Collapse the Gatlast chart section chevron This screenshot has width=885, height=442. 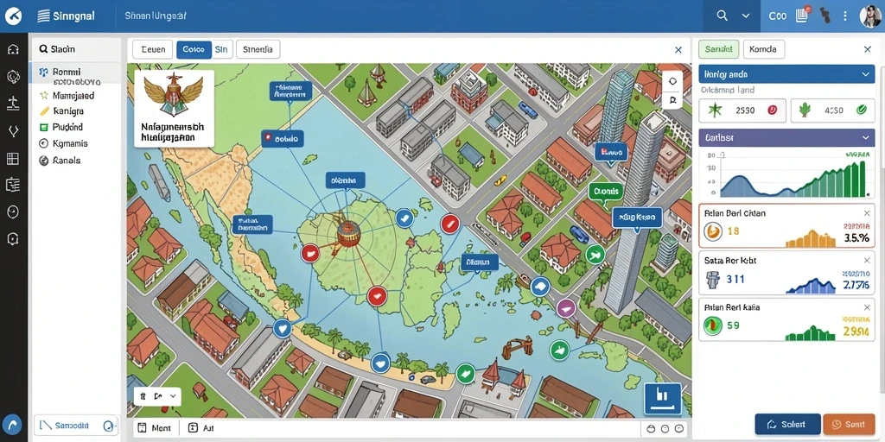pyautogui.click(x=865, y=137)
